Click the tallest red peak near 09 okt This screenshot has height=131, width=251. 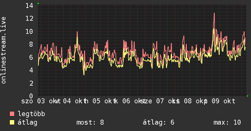coord(214,13)
